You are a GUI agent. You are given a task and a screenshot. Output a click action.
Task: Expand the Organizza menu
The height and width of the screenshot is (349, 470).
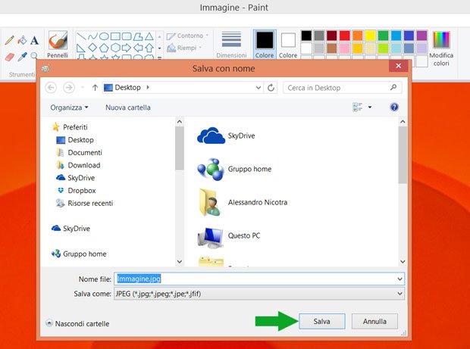pyautogui.click(x=69, y=108)
